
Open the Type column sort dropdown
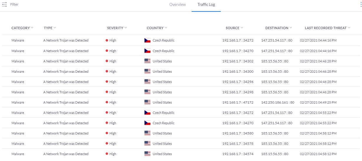[55, 28]
